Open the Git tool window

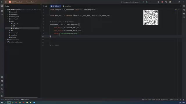(2, 96)
